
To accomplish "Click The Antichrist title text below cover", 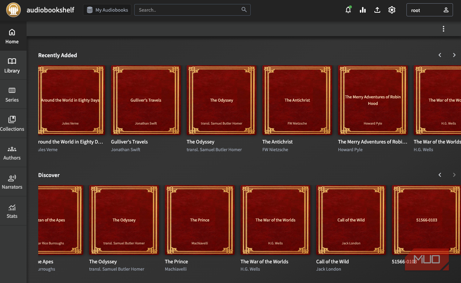I will (x=277, y=142).
